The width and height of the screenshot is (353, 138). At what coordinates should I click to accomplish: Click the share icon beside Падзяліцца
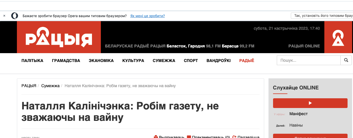234,137
